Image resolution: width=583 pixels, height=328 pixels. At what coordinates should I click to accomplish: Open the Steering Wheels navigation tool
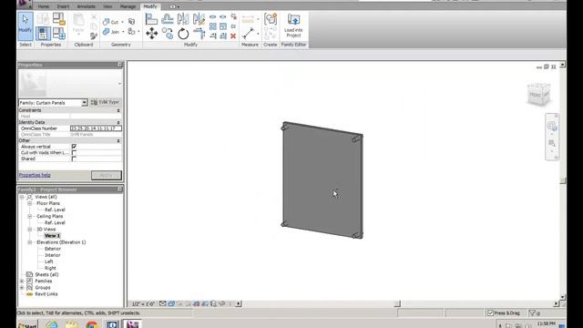[552, 126]
